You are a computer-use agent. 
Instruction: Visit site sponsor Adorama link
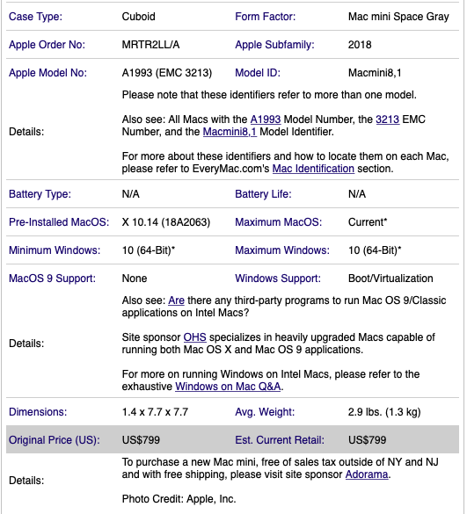pos(367,474)
